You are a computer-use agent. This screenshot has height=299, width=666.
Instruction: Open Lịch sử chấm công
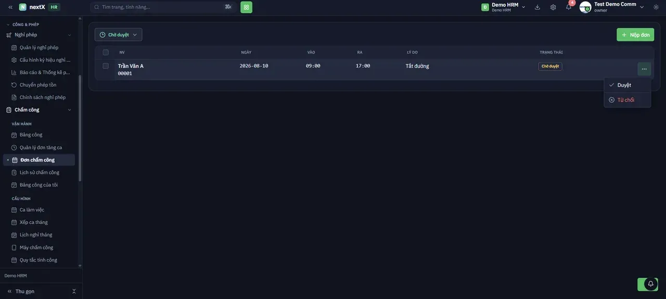tap(40, 172)
